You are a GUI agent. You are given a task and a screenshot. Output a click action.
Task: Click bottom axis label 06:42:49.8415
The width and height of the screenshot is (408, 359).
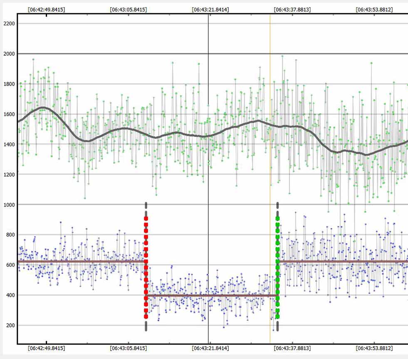[x=46, y=348]
